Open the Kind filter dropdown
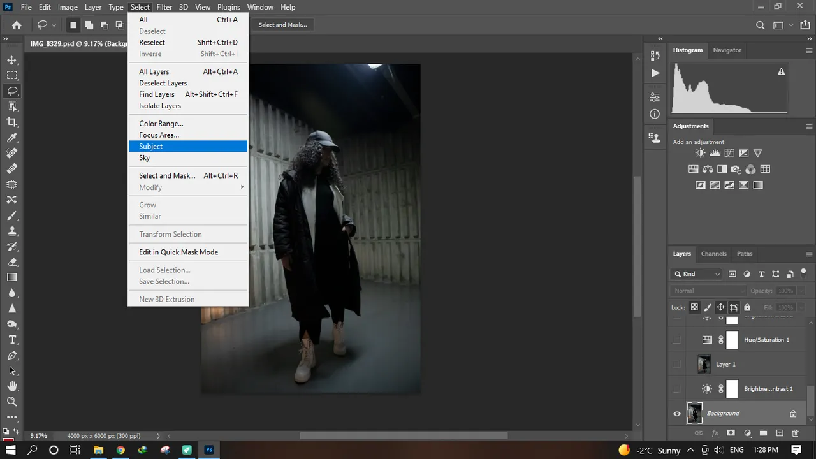Screen dimensions: 816x459 (x=696, y=274)
